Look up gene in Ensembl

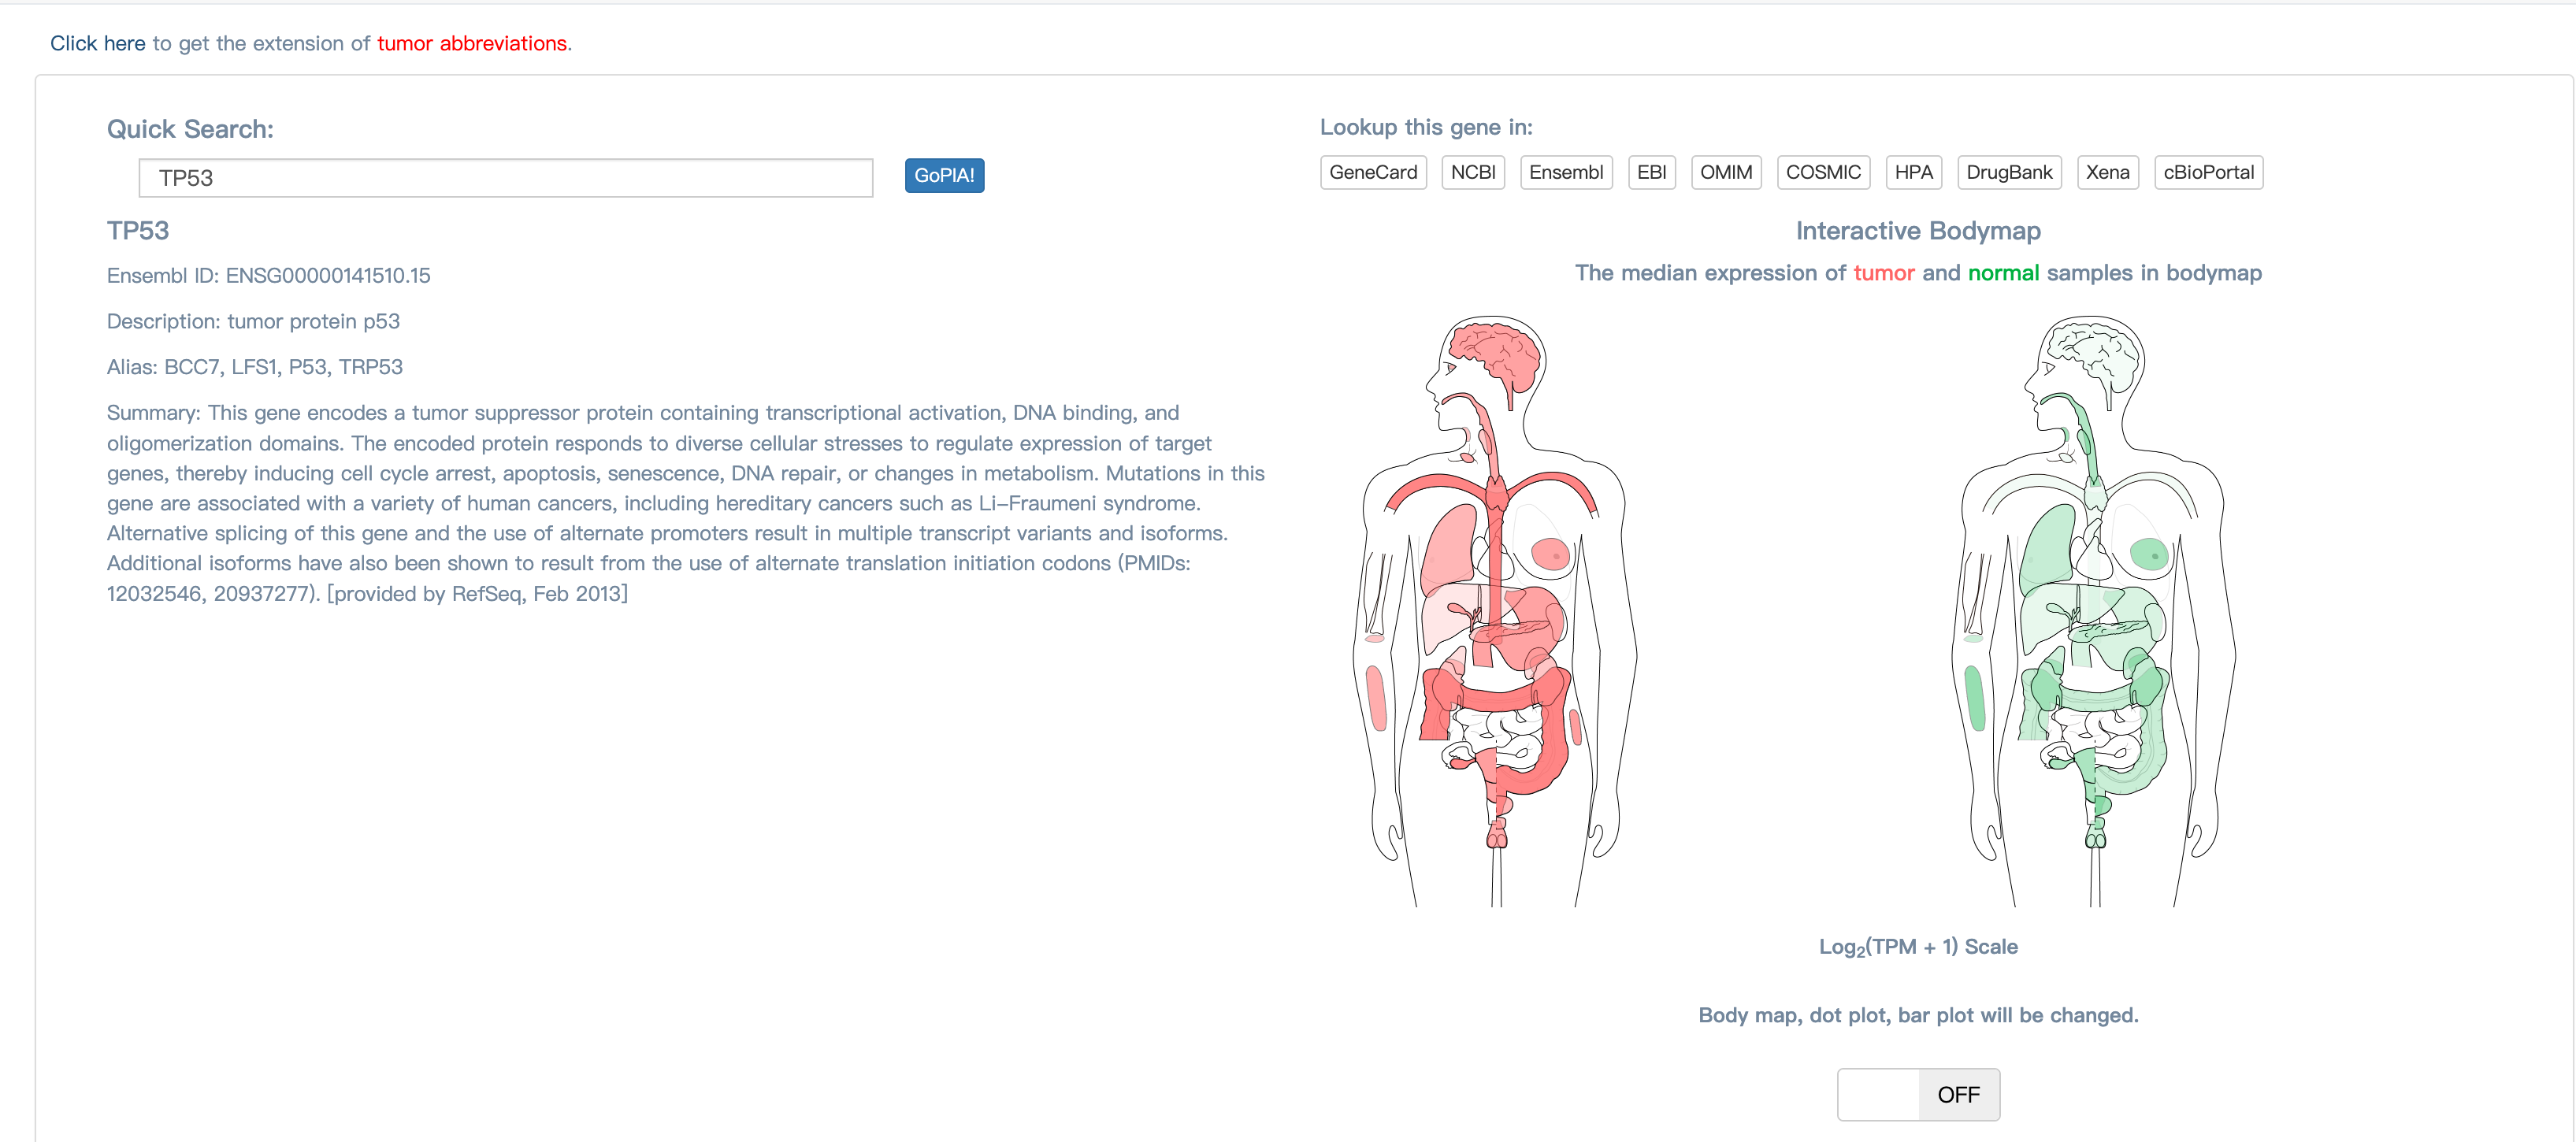pos(1565,172)
